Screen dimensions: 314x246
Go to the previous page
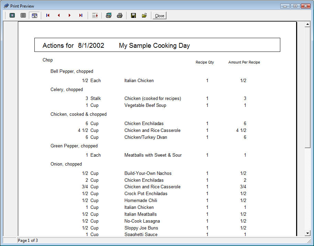(x=59, y=15)
